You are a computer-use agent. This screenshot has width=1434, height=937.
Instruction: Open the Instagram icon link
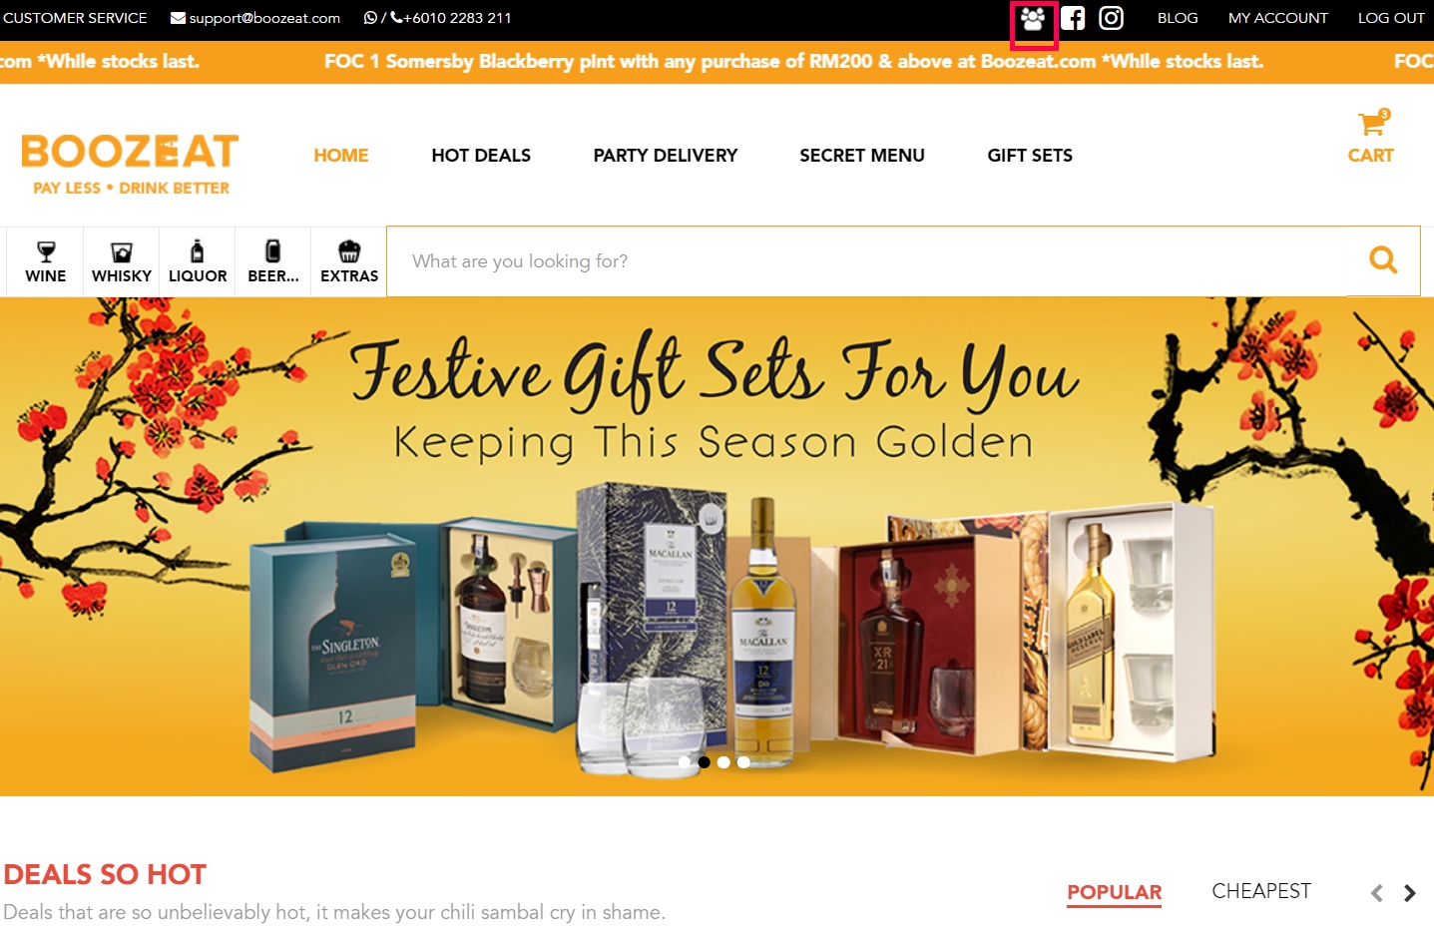[x=1111, y=18]
